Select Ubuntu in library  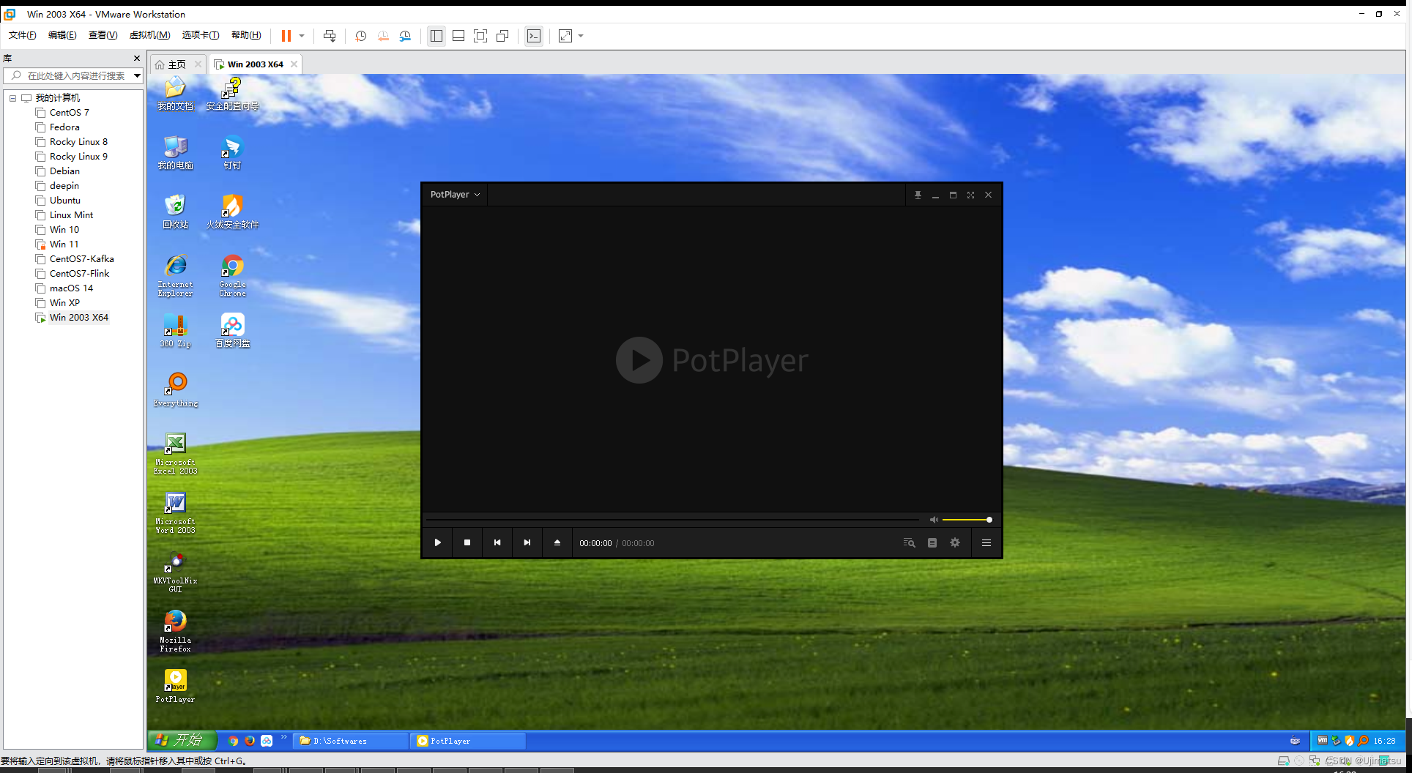[65, 201]
